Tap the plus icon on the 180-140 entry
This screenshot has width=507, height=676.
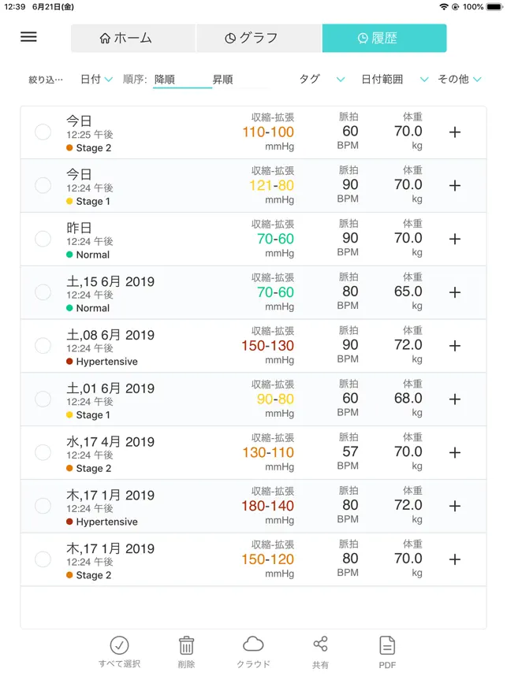tap(455, 506)
